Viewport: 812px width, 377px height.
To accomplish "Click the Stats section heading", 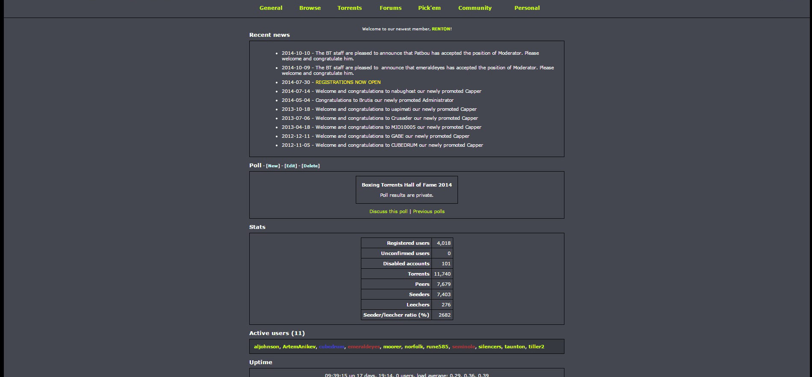I will 257,227.
